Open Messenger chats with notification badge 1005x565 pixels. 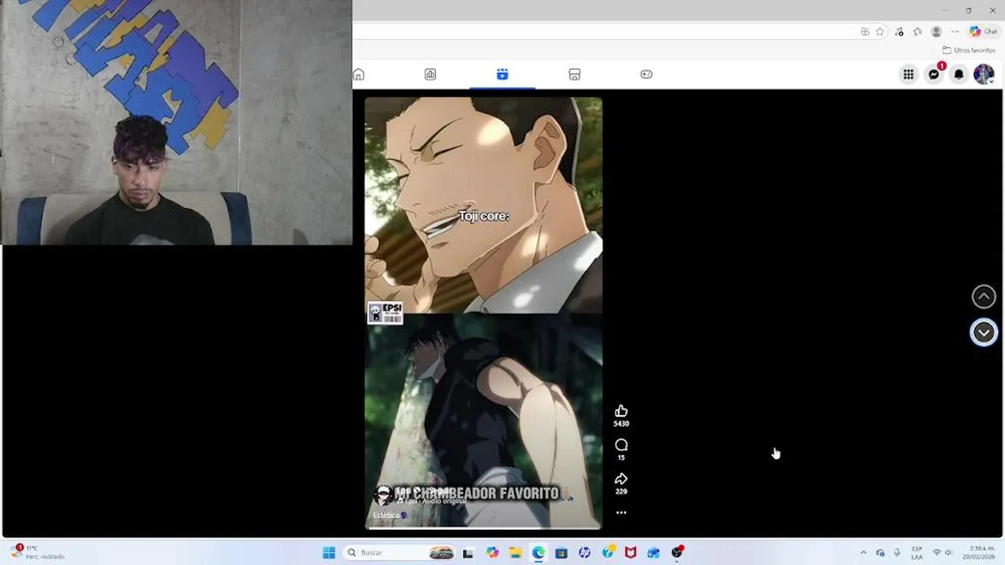(934, 75)
